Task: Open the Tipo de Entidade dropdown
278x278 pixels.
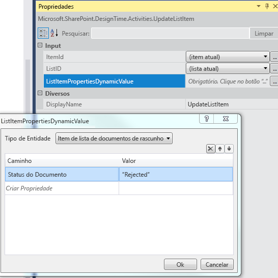Action: click(114, 138)
